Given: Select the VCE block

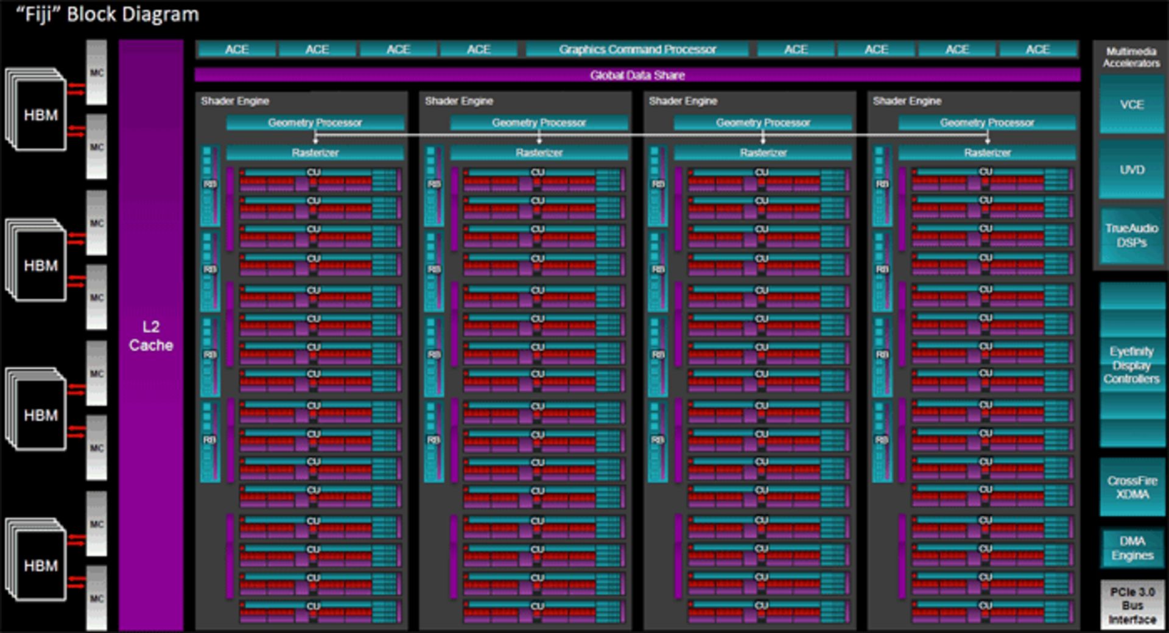Looking at the screenshot, I should pyautogui.click(x=1132, y=104).
